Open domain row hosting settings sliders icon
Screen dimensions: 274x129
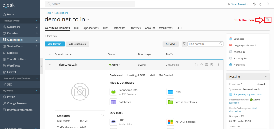tap(212, 65)
